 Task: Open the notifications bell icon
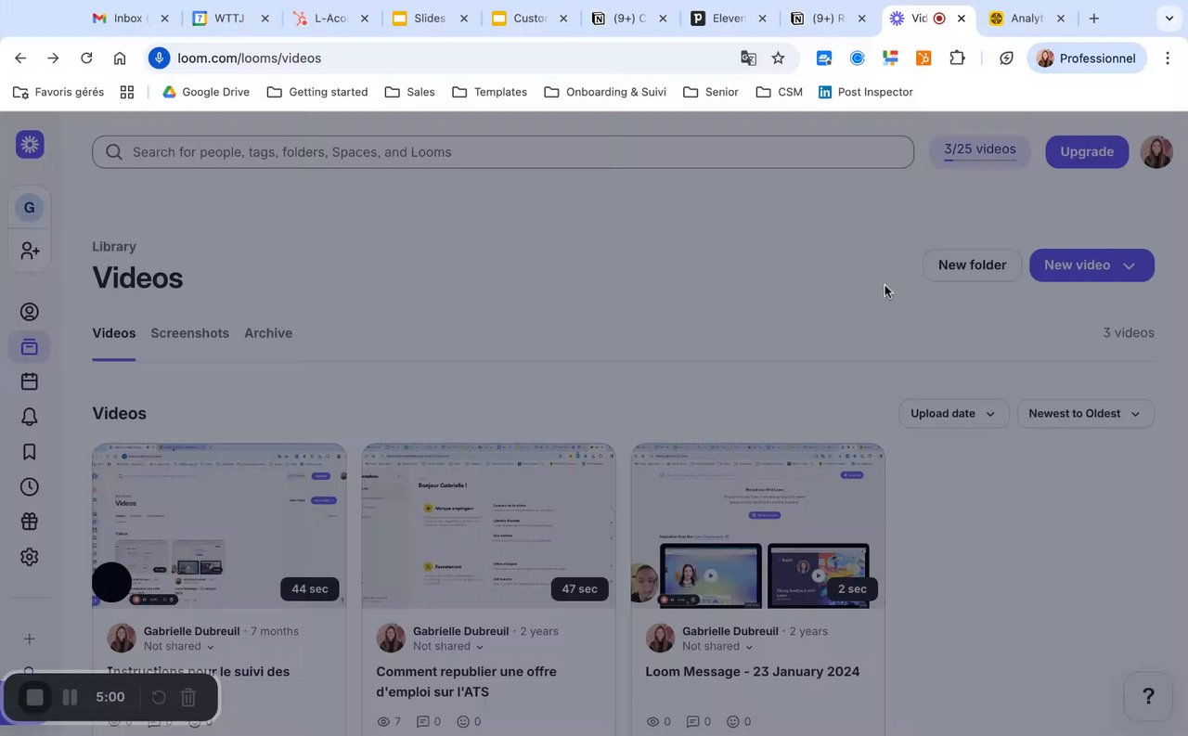tap(30, 417)
